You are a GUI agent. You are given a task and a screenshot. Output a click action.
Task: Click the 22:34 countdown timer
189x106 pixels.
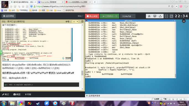181,16
